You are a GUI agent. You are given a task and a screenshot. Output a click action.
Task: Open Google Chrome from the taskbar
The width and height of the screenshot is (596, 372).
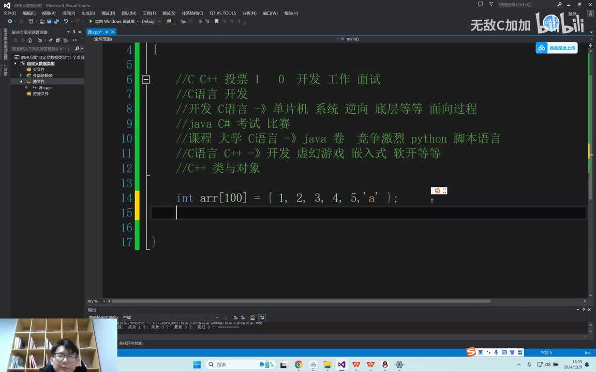(x=299, y=364)
